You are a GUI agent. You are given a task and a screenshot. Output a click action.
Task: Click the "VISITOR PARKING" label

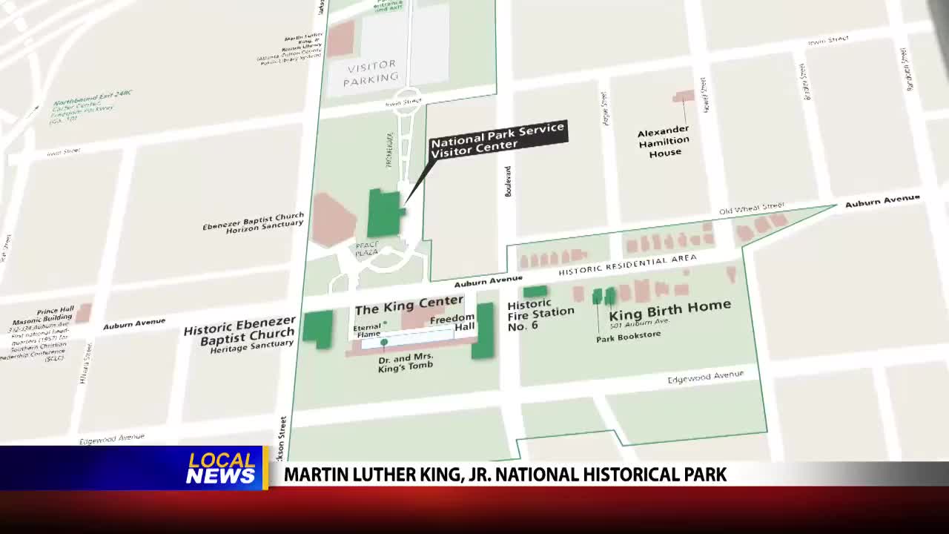(371, 72)
